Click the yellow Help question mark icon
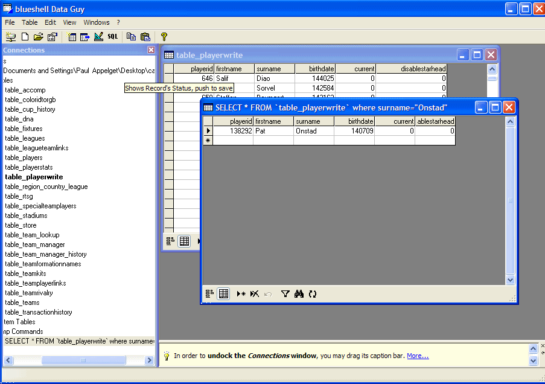This screenshot has height=384, width=545. [164, 37]
